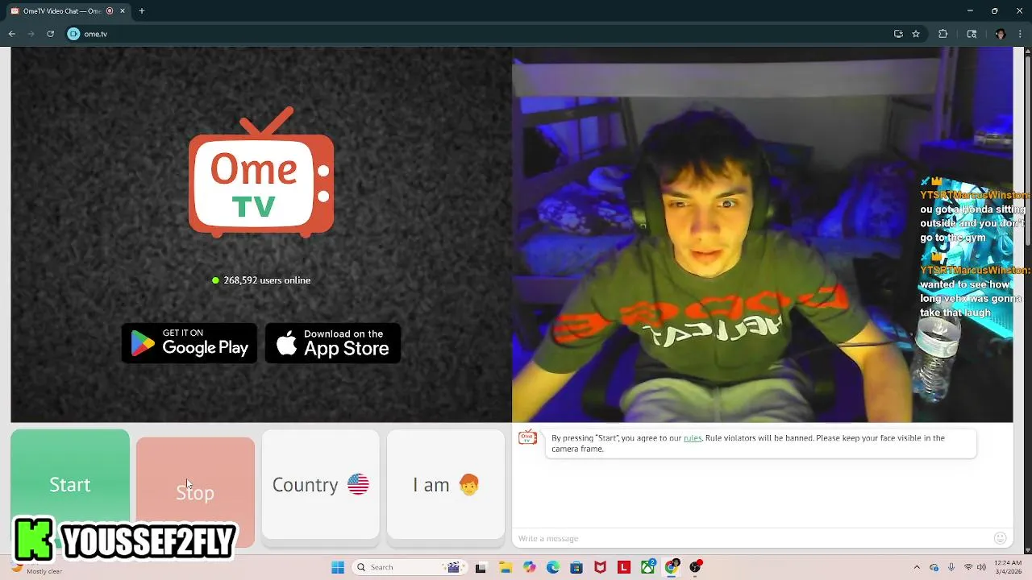This screenshot has width=1032, height=580.
Task: Open McAfee from taskbar
Action: click(600, 567)
